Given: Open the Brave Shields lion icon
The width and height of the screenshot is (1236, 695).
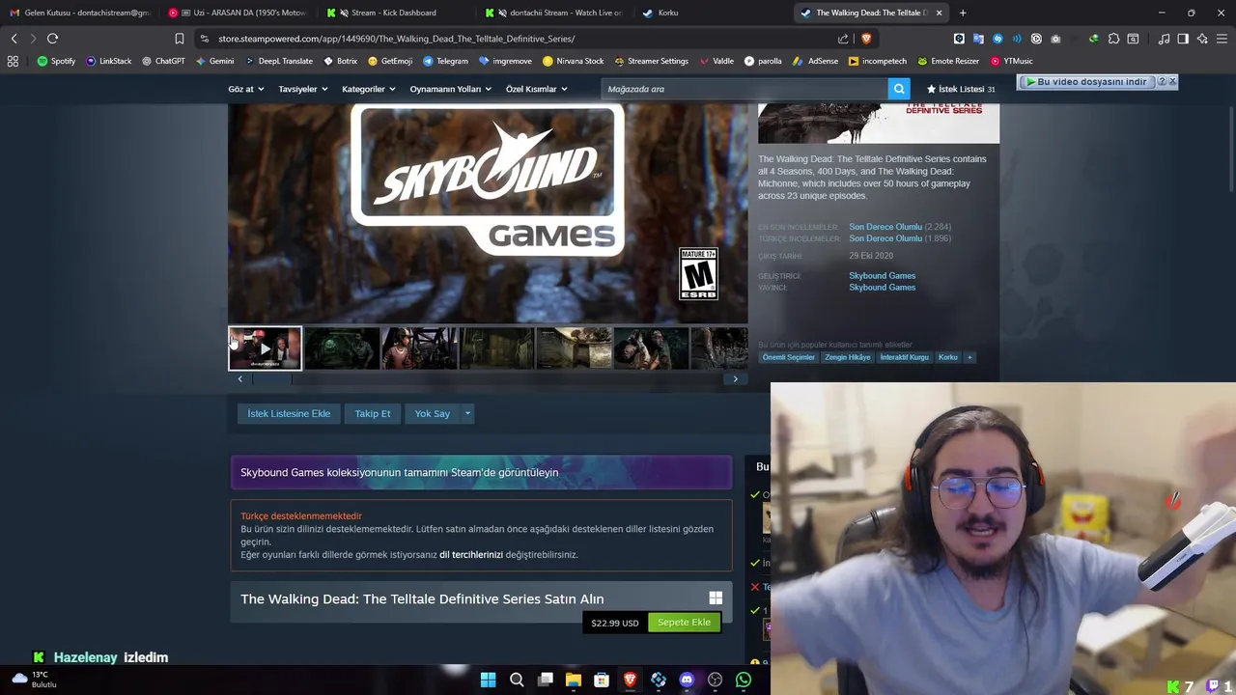Looking at the screenshot, I should click(865, 39).
